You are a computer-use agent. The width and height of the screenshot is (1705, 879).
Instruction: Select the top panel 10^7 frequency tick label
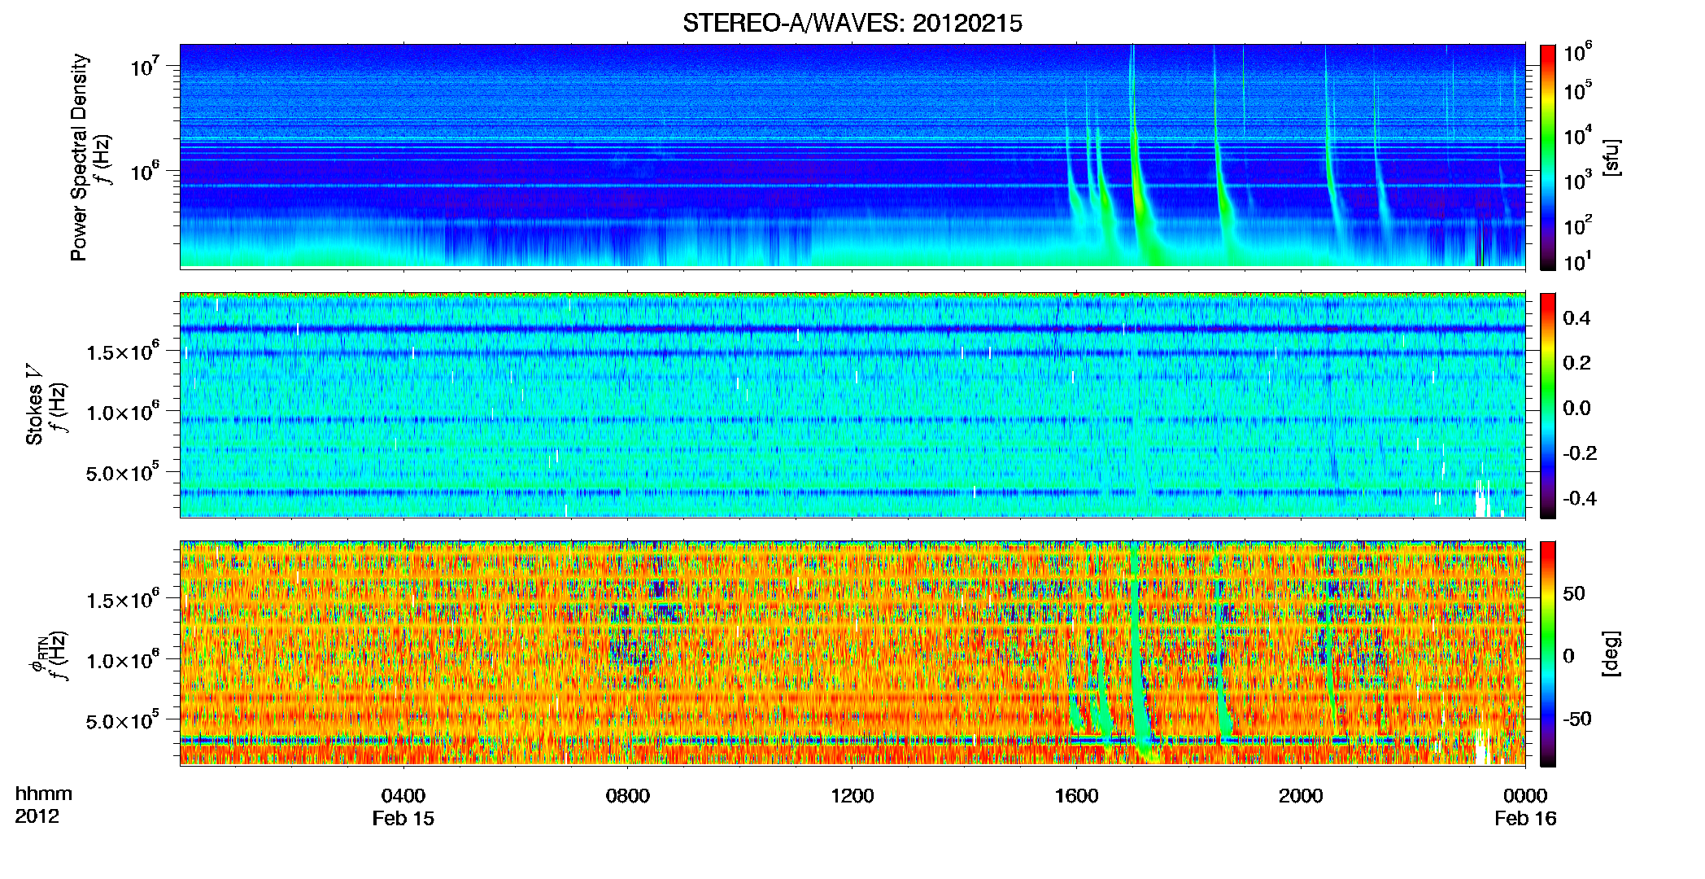pos(146,66)
